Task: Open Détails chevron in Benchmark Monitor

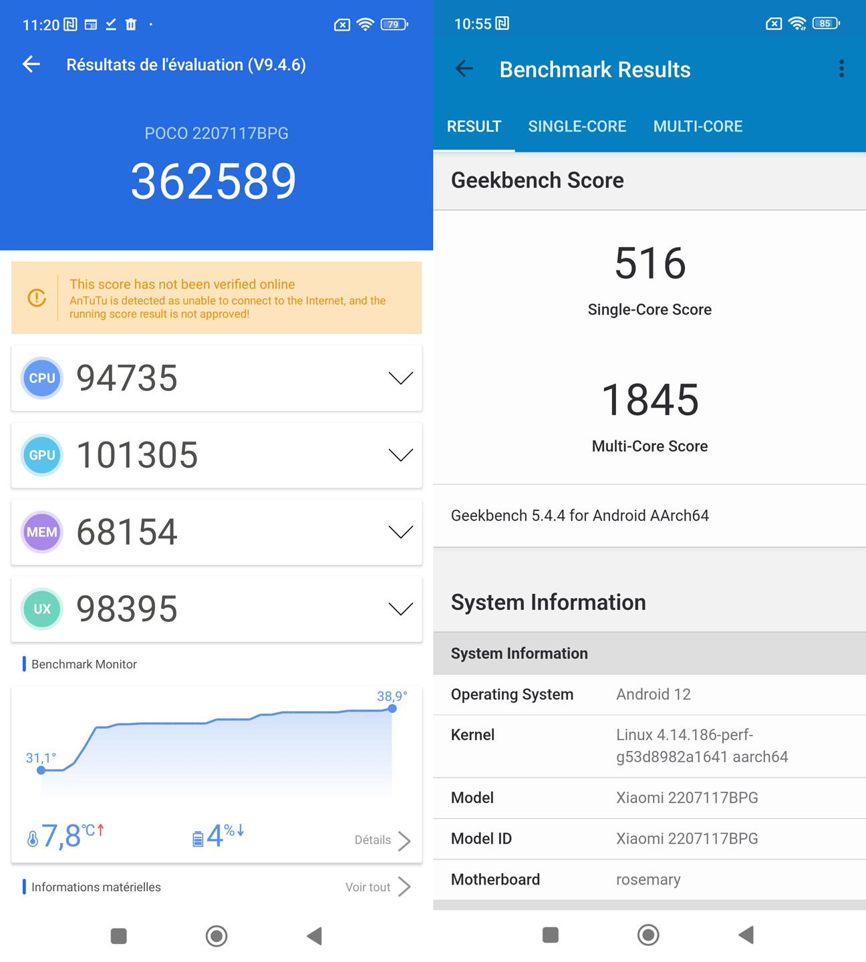Action: pos(404,840)
